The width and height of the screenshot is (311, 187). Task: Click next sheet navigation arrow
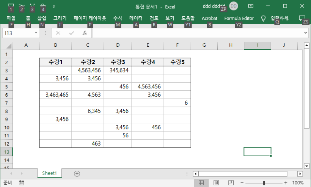22,173
